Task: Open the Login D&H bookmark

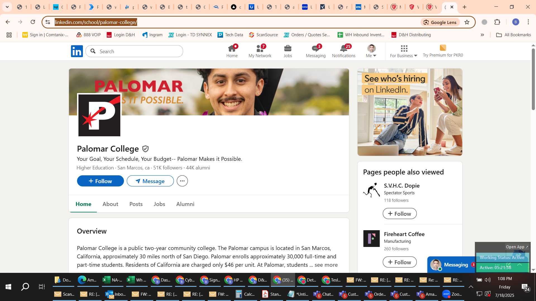Action: 121,35
